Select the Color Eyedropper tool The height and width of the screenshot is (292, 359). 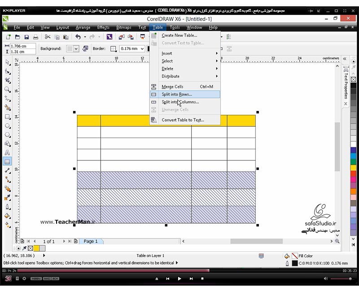tap(8, 198)
